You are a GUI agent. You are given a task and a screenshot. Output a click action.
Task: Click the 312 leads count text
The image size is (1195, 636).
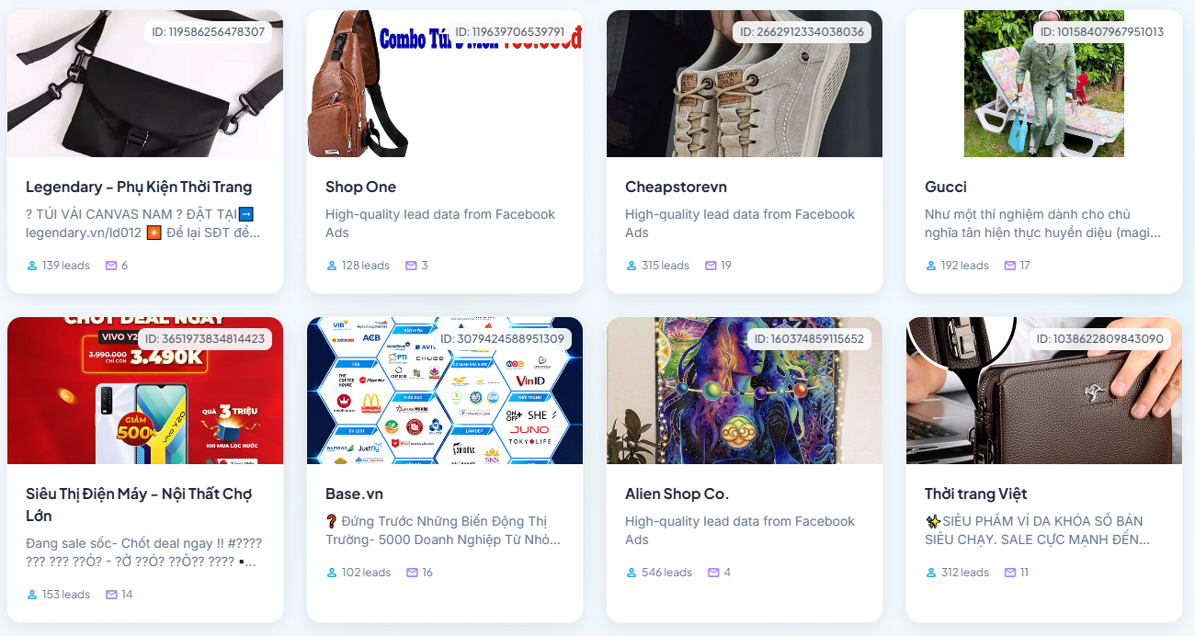pos(965,573)
